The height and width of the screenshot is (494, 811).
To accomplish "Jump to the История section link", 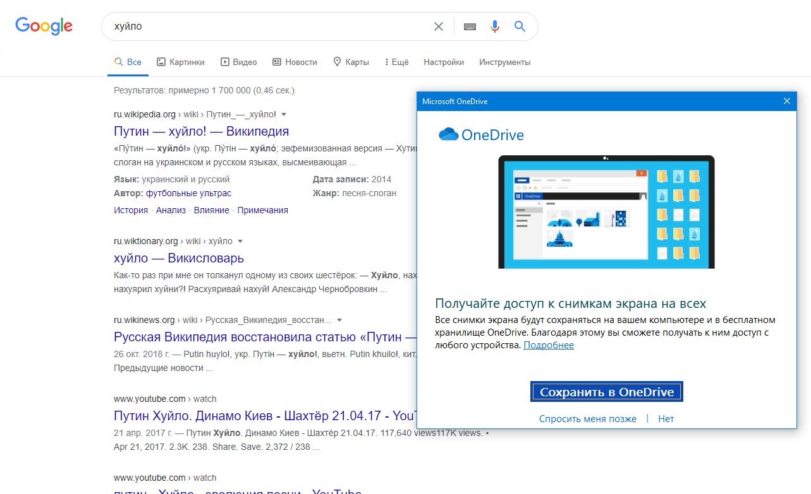I will (x=131, y=210).
